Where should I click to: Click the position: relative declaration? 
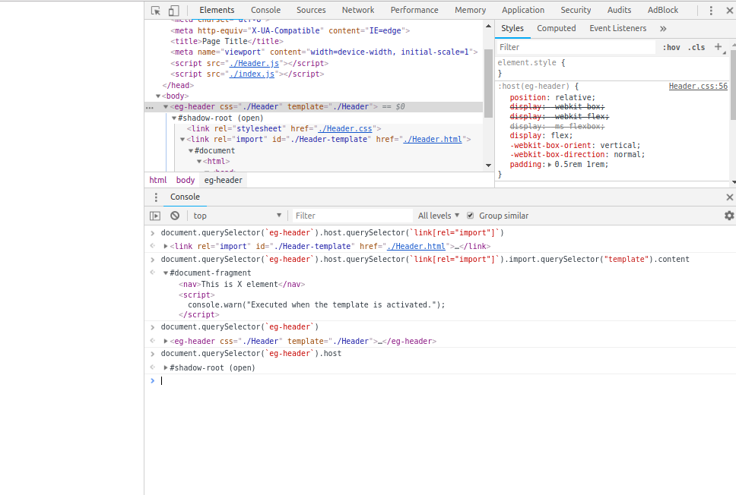tap(553, 97)
